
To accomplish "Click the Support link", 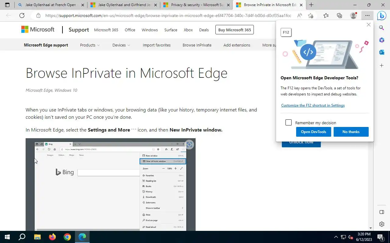I will tap(79, 29).
